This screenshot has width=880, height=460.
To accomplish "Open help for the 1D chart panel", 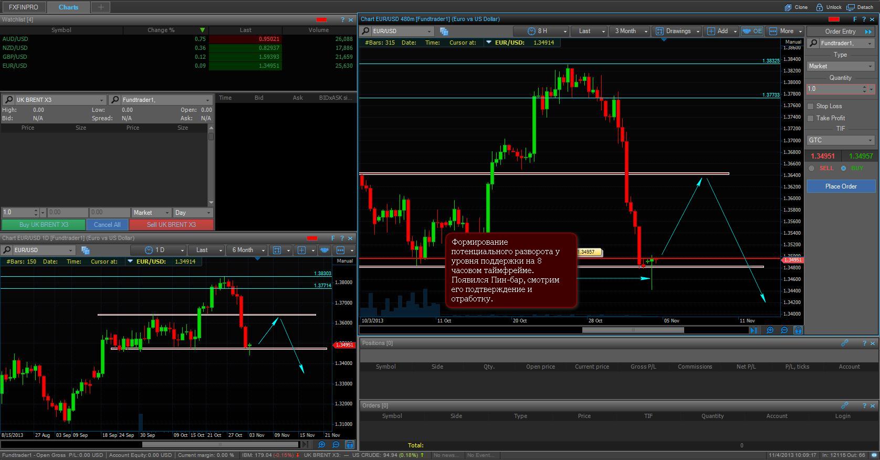I will (x=342, y=238).
